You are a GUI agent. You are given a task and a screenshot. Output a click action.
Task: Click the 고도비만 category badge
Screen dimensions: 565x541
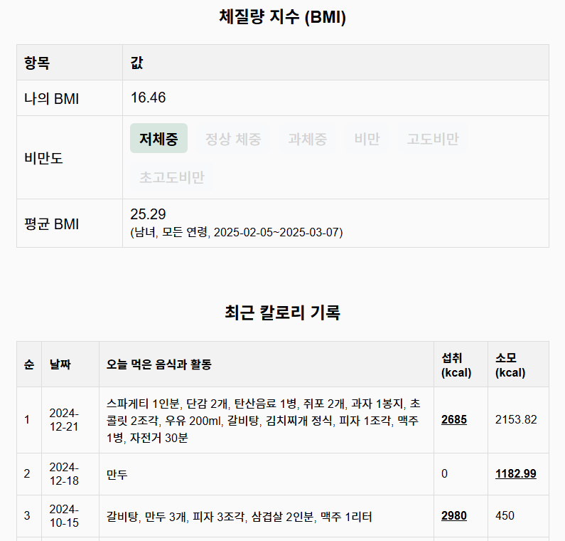[x=432, y=139]
